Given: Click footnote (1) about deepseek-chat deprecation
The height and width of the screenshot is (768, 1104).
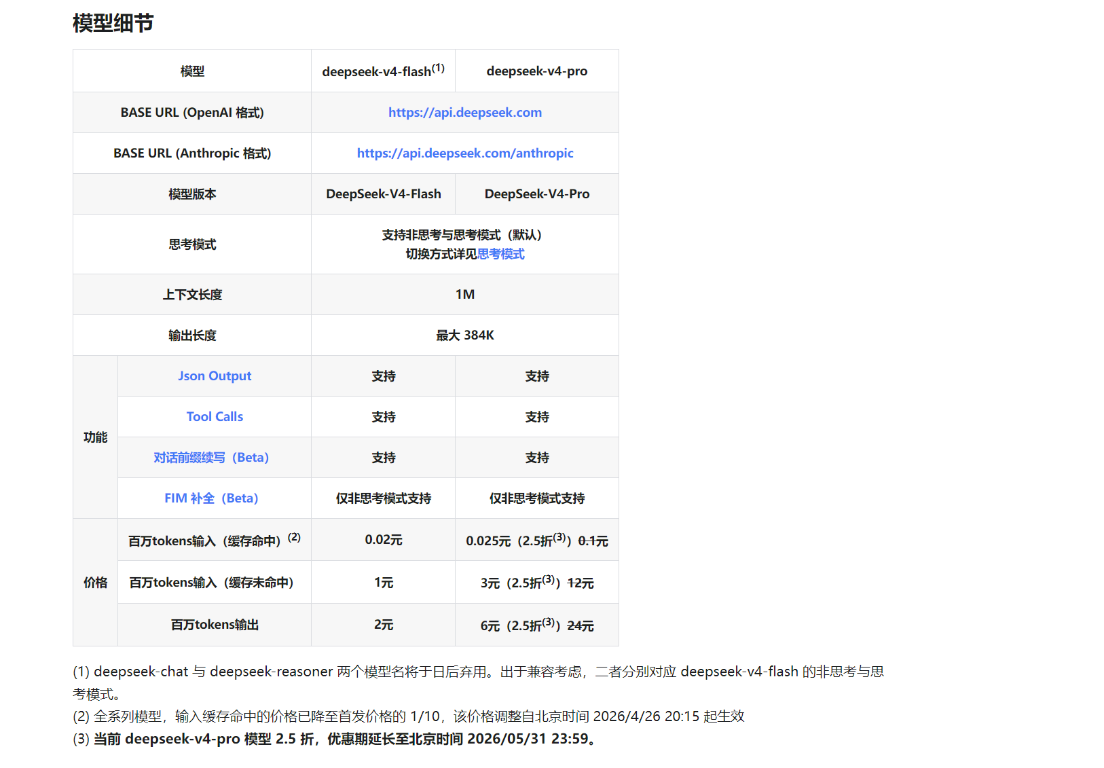Looking at the screenshot, I should coord(478,682).
